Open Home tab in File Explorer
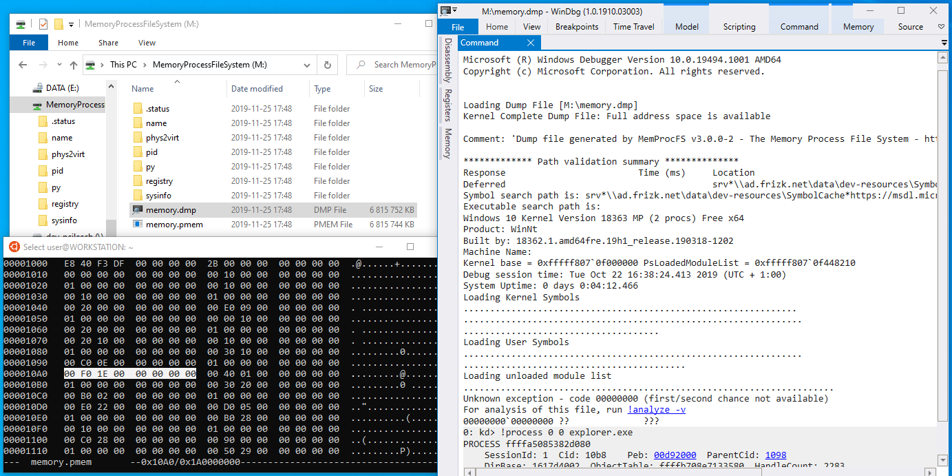952x476 pixels. point(68,43)
